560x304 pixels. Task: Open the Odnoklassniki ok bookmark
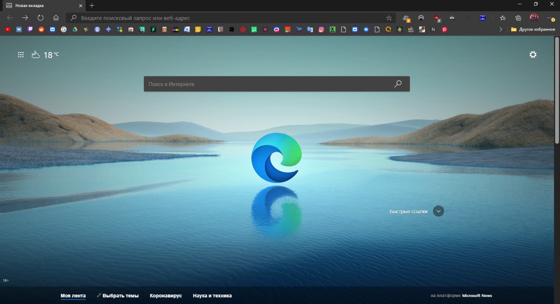click(x=410, y=29)
